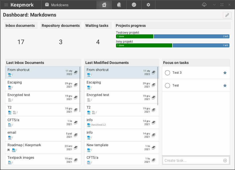Switch to the Tasks checkmark tab
This screenshot has height=170, width=235.
pyautogui.click(x=134, y=5)
